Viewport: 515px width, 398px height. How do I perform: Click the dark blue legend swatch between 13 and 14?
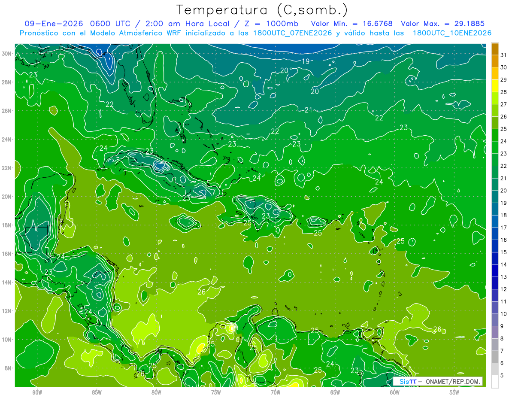click(x=495, y=270)
